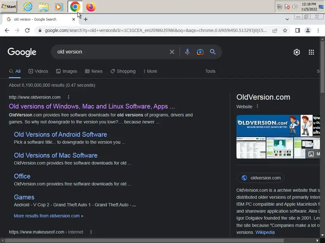Share this page using the share icon
Screen dimensions: 325x243
click(x=275, y=31)
